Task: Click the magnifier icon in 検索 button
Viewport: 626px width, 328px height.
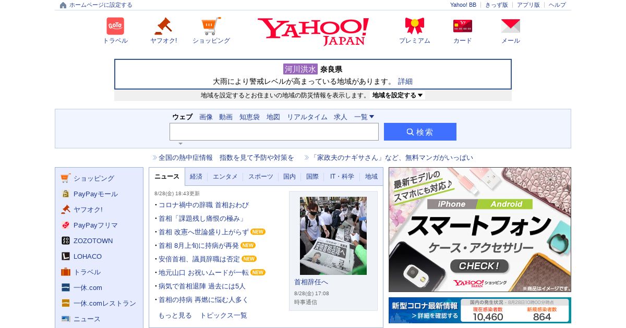Action: 410,132
